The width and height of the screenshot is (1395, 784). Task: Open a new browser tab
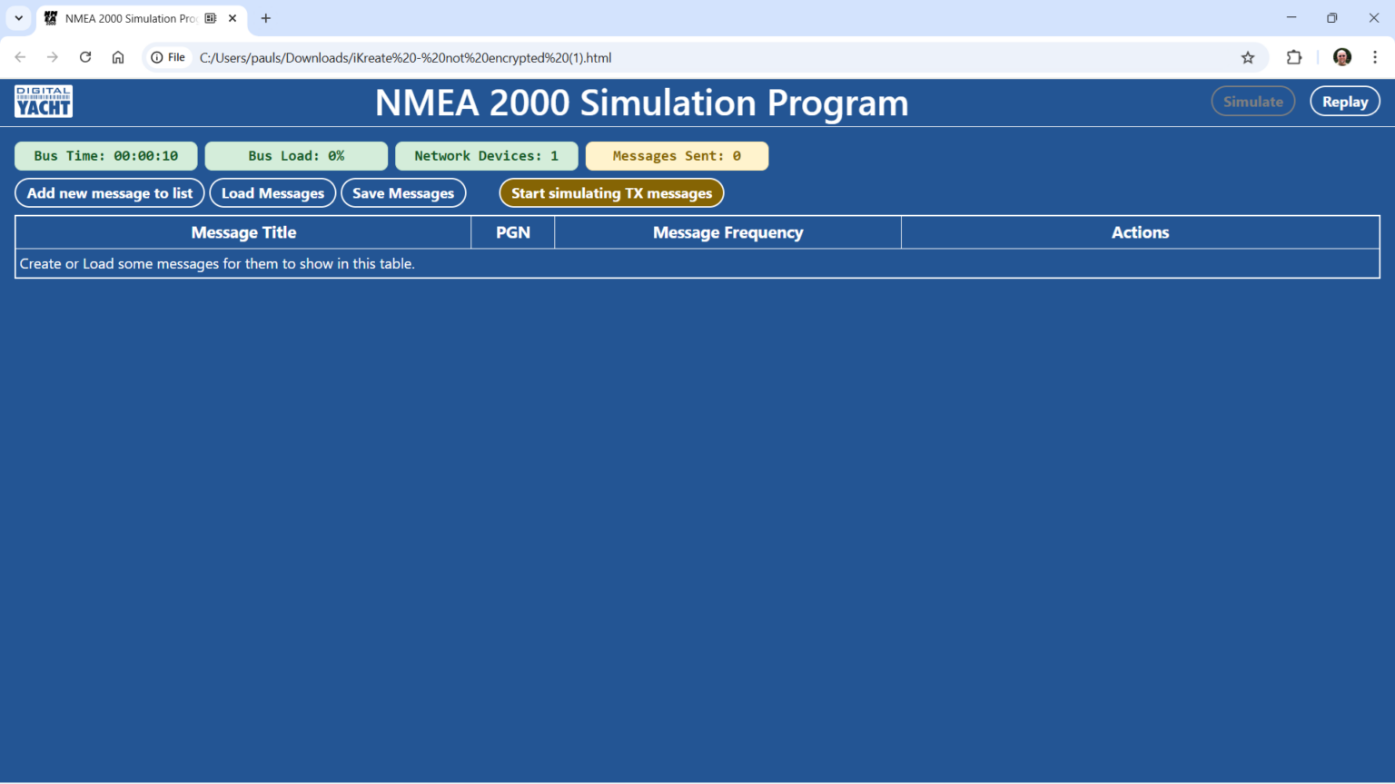point(265,18)
